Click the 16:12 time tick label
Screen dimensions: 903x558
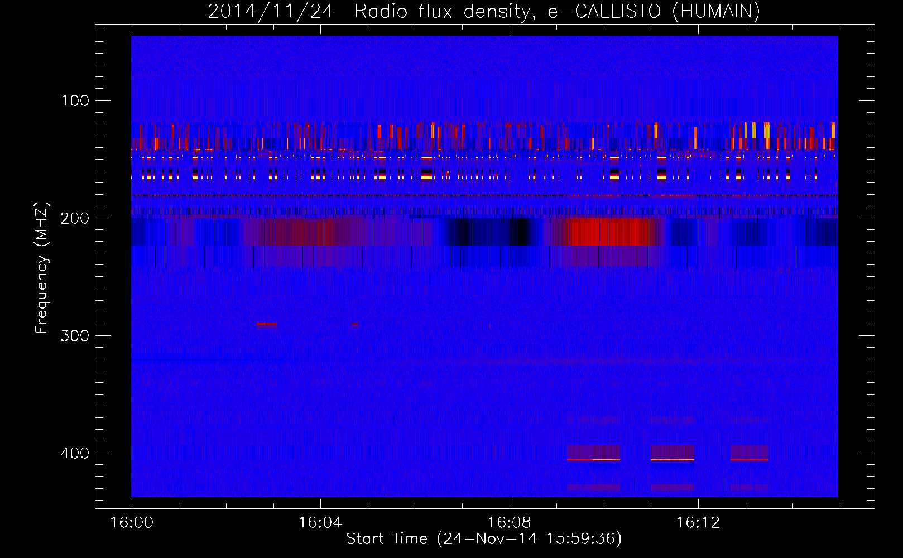pyautogui.click(x=698, y=522)
